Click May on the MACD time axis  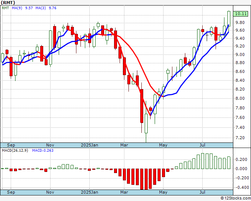163,192
